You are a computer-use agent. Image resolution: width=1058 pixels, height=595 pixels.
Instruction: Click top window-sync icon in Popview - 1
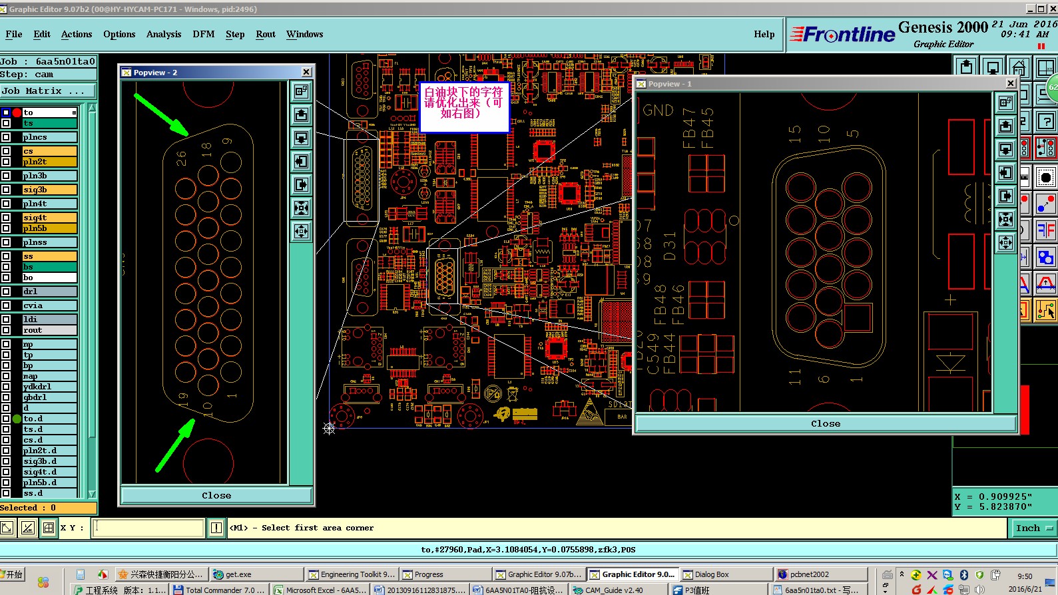(x=1006, y=102)
